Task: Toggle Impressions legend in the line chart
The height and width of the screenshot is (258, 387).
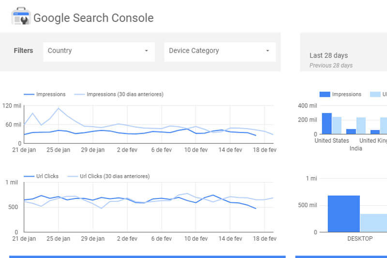Action: (x=45, y=94)
